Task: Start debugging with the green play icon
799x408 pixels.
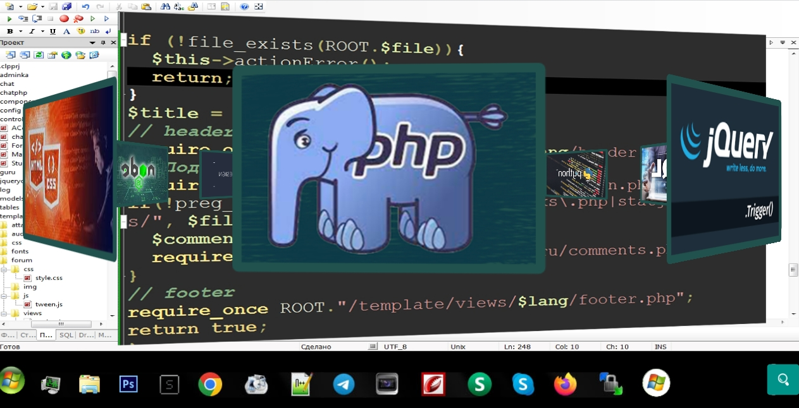Action: pos(9,19)
